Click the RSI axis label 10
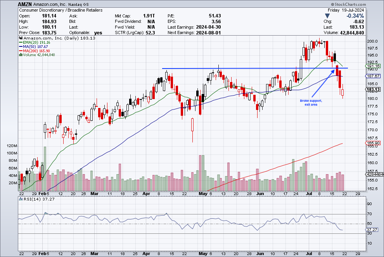384x257 pixels. (x=369, y=243)
